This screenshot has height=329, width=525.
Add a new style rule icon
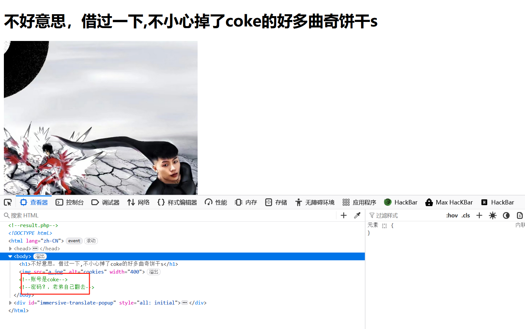[x=479, y=215]
